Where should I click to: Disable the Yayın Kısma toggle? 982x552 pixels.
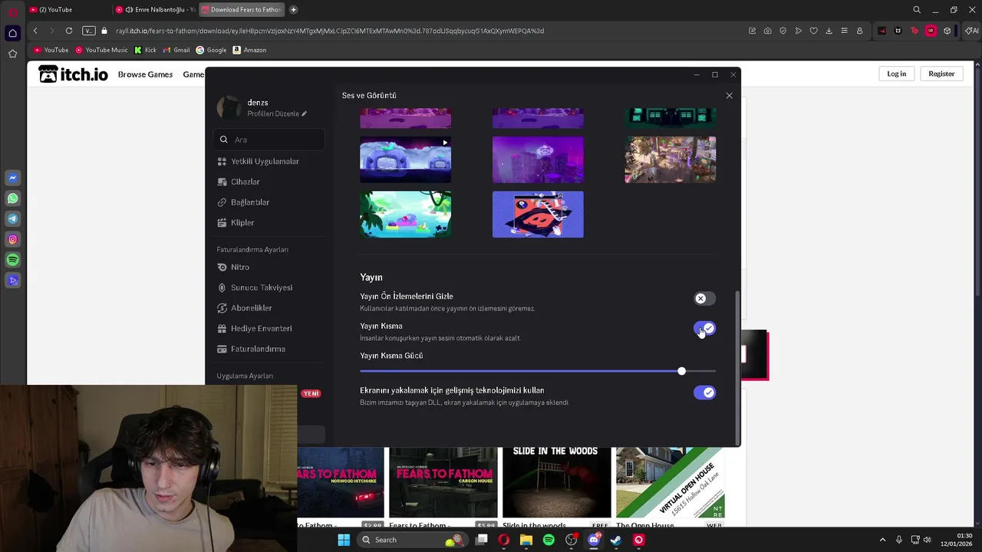click(x=704, y=328)
